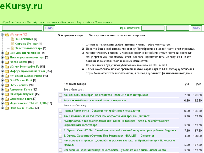204x153 pixels.
Task: Click the folder icon of Издательство ТАКИЕ ДЕЛА
Action: pyautogui.click(x=7, y=104)
